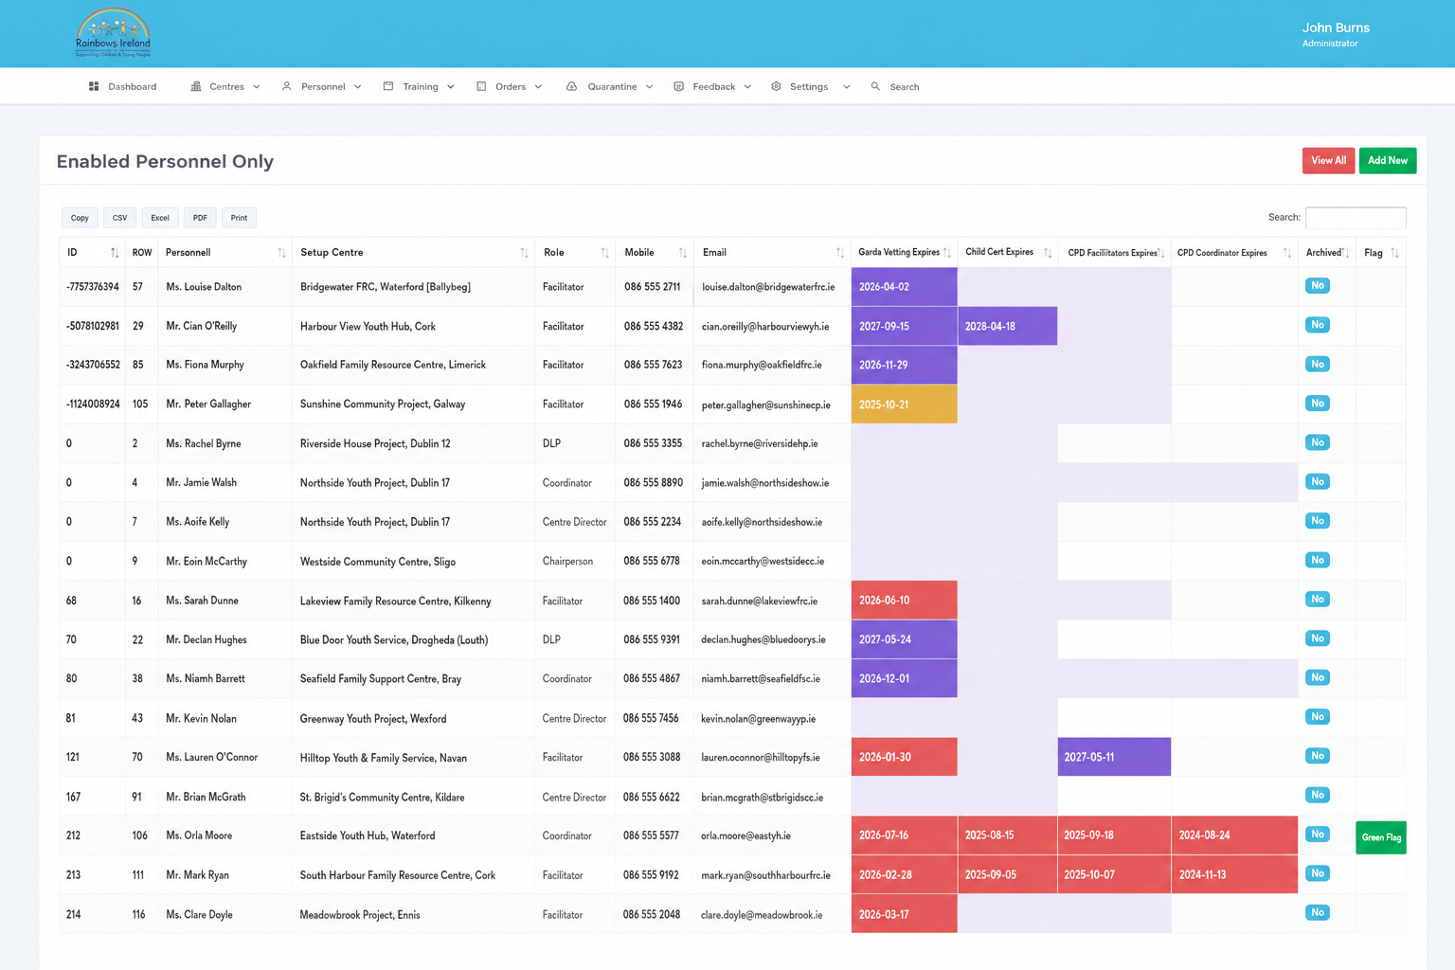
Task: Click the table Search input field
Action: pos(1356,218)
